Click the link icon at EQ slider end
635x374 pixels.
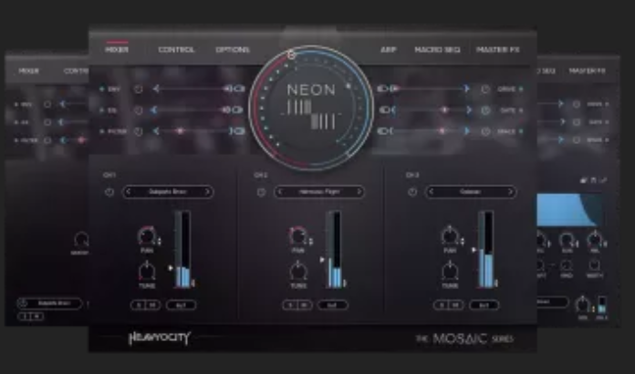point(238,109)
